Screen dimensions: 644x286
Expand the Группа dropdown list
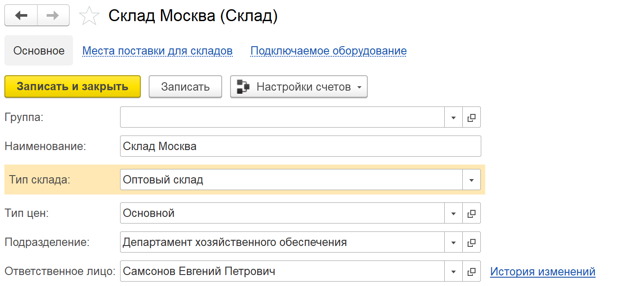[454, 117]
